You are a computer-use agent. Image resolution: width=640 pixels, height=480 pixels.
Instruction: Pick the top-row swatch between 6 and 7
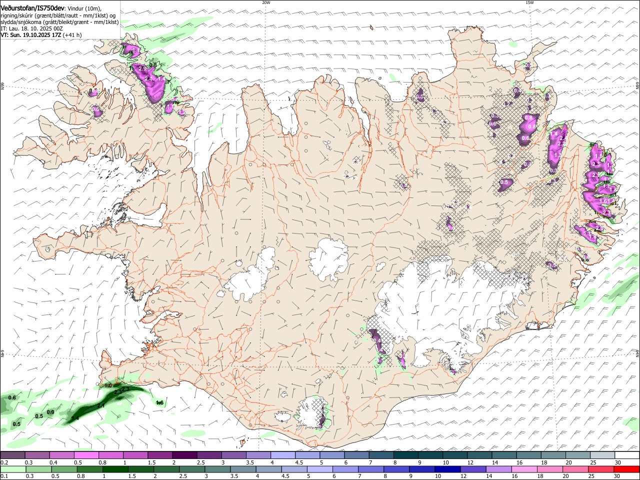[x=356, y=455]
